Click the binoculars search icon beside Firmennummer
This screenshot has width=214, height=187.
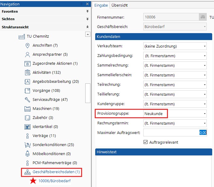point(202,17)
